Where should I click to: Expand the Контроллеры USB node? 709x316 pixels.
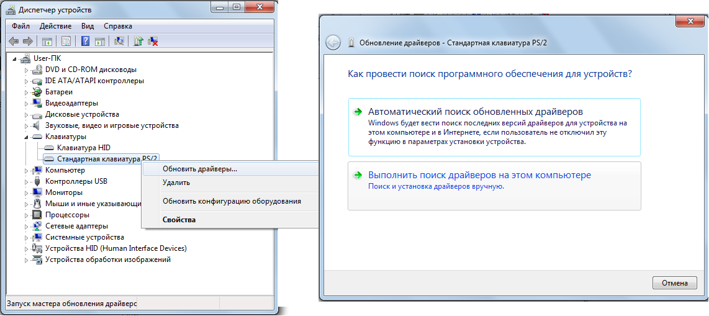[26, 181]
